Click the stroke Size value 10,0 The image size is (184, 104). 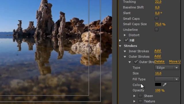[x=158, y=73]
